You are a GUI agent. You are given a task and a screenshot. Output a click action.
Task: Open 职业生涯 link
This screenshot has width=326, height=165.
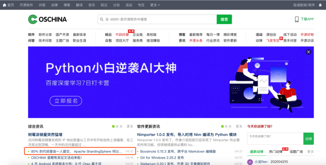point(79,40)
